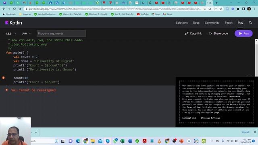Open Skype from the taskbar
Viewport: 258px width, 145px height.
(108, 141)
